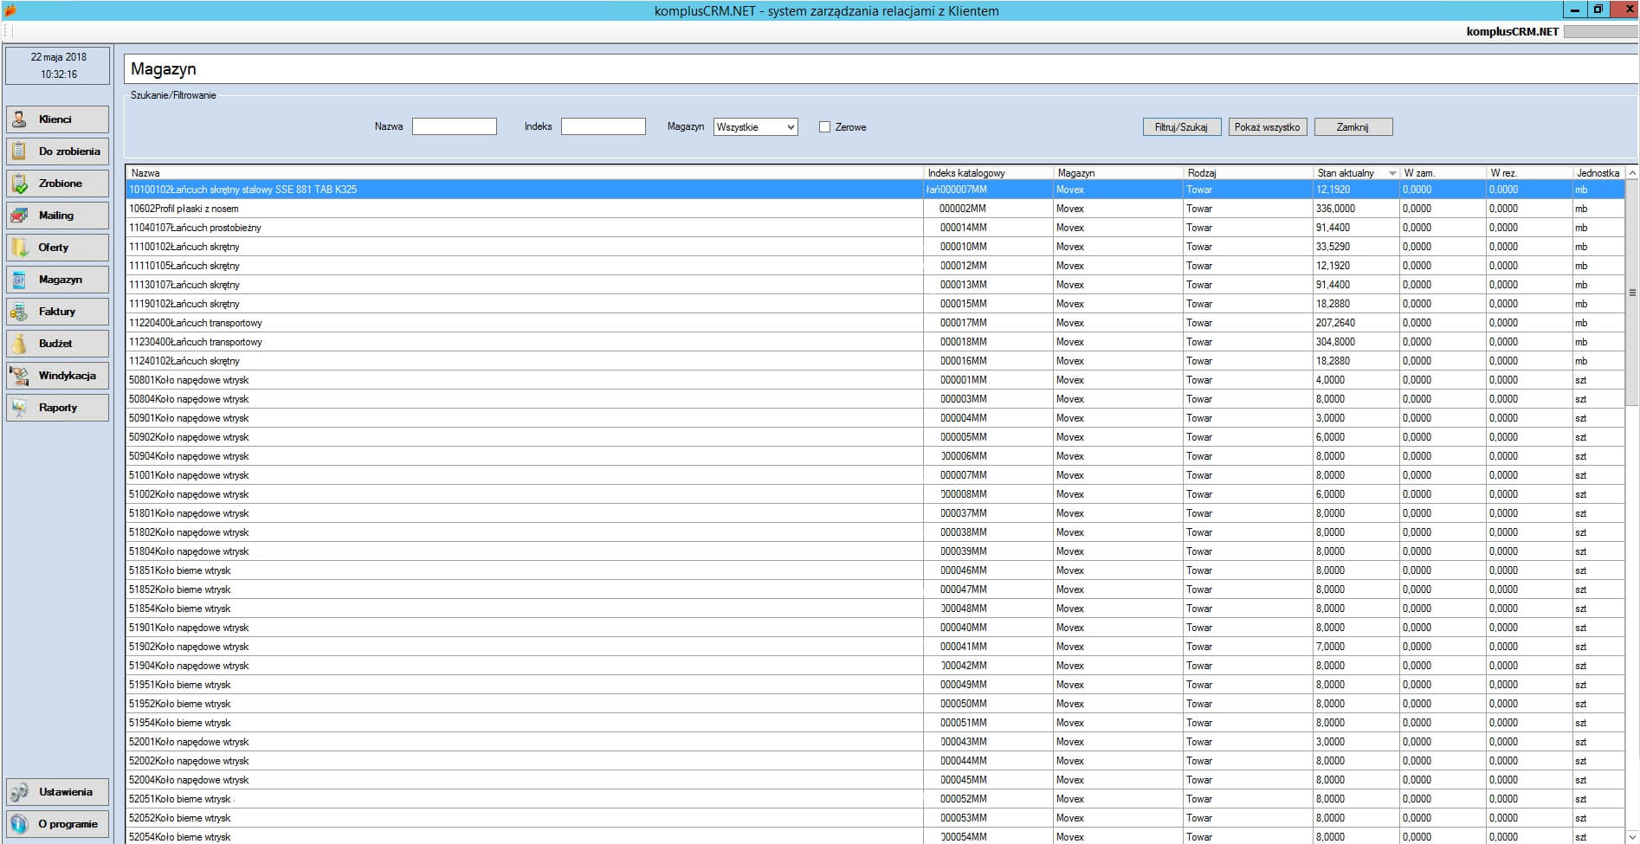Click stock value 207,2640
This screenshot has width=1640, height=844.
pos(1335,323)
